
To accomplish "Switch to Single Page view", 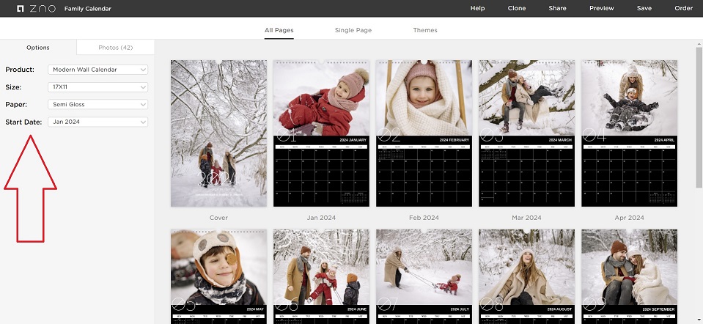I will coord(353,31).
